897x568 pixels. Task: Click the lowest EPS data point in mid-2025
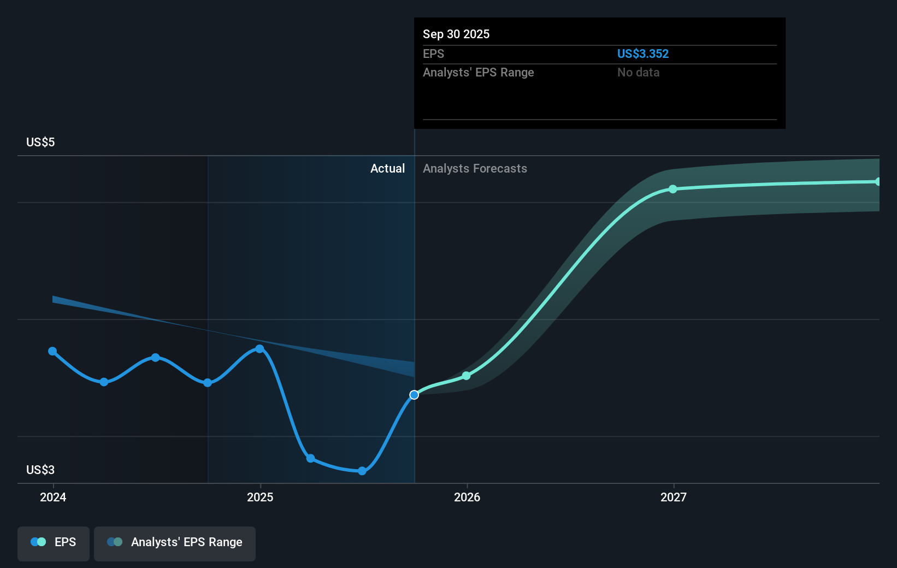click(362, 471)
